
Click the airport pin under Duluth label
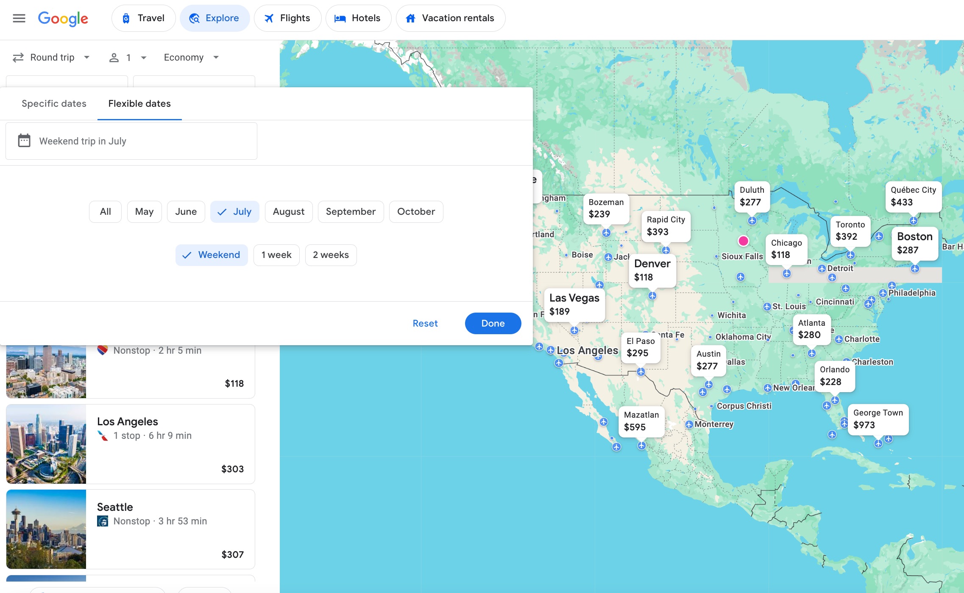coord(752,221)
